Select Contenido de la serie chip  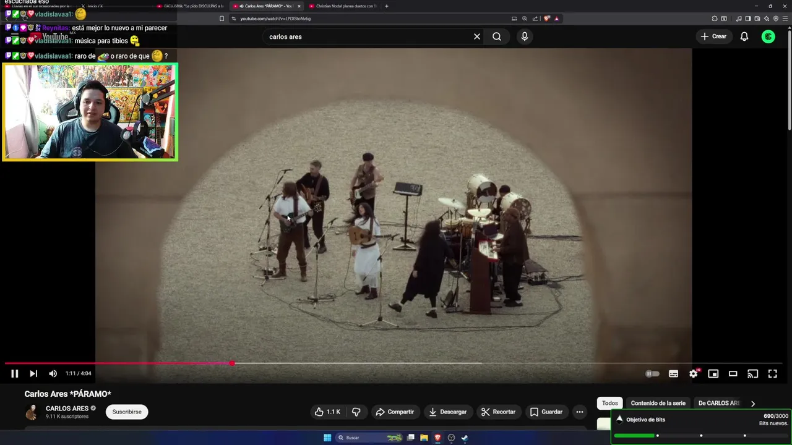[658, 403]
